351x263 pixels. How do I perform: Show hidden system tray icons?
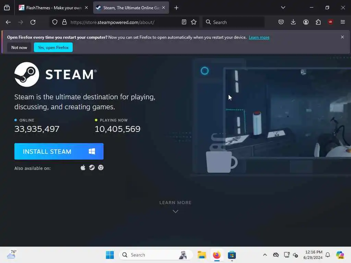(x=265, y=255)
